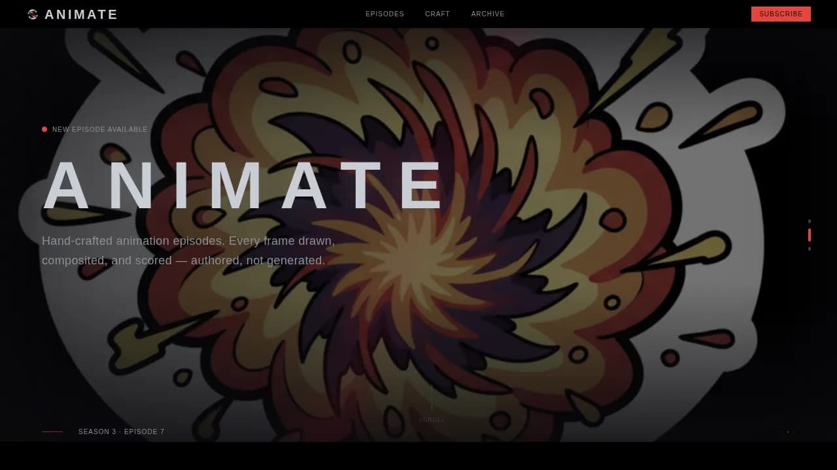Image resolution: width=837 pixels, height=470 pixels.
Task: Click the ANIMATE logo icon in the header
Action: click(32, 14)
